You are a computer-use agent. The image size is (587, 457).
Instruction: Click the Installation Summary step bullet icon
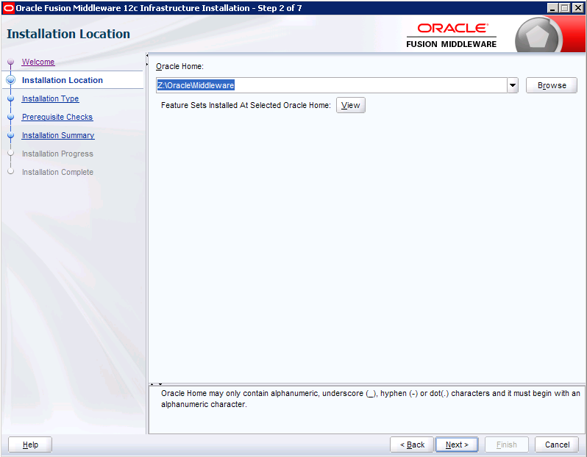point(11,135)
